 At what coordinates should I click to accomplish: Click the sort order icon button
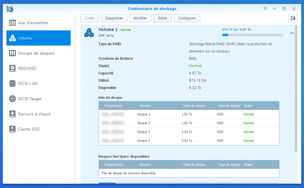point(293,18)
